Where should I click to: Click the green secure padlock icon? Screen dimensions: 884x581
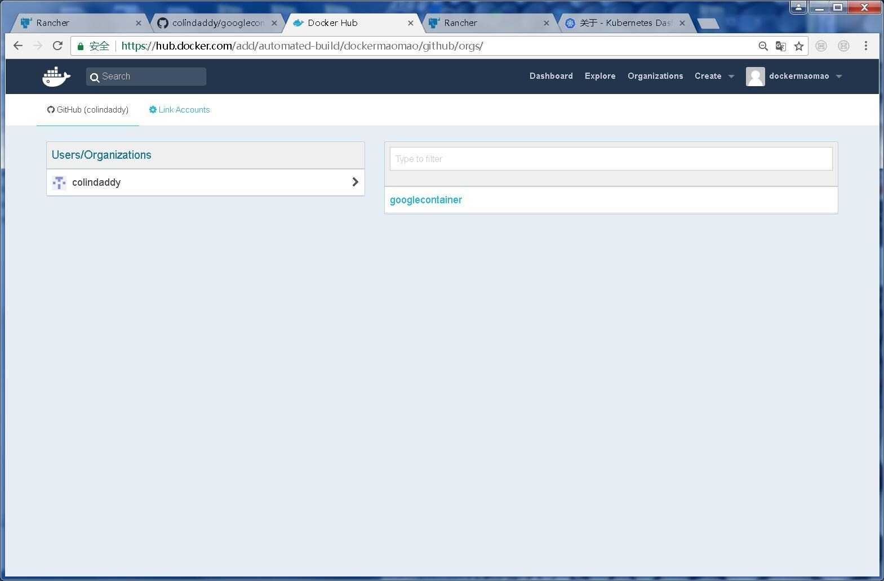click(81, 46)
